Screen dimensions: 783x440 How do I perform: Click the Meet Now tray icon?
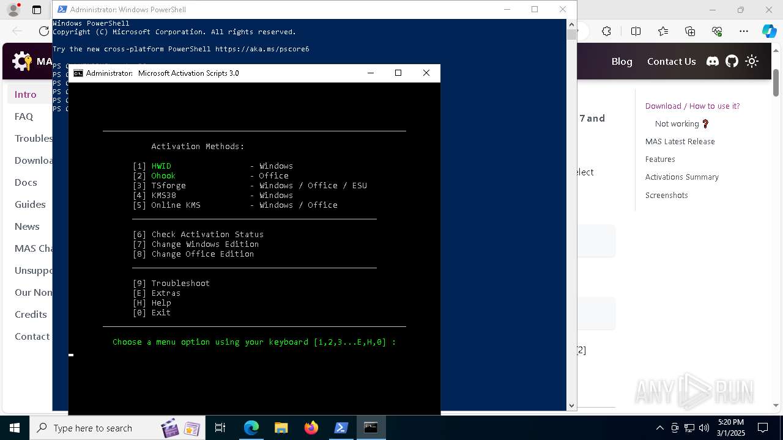pos(675,428)
